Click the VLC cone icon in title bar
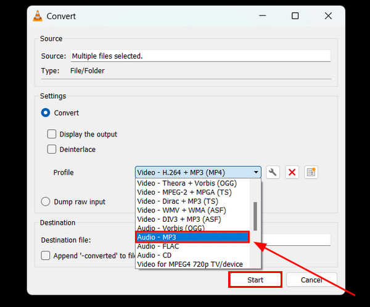This screenshot has height=307, width=370. click(38, 16)
